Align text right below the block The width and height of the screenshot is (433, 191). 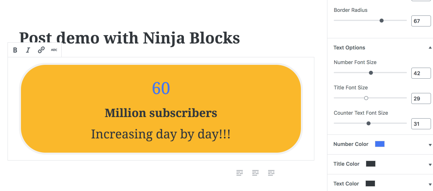[x=271, y=173]
